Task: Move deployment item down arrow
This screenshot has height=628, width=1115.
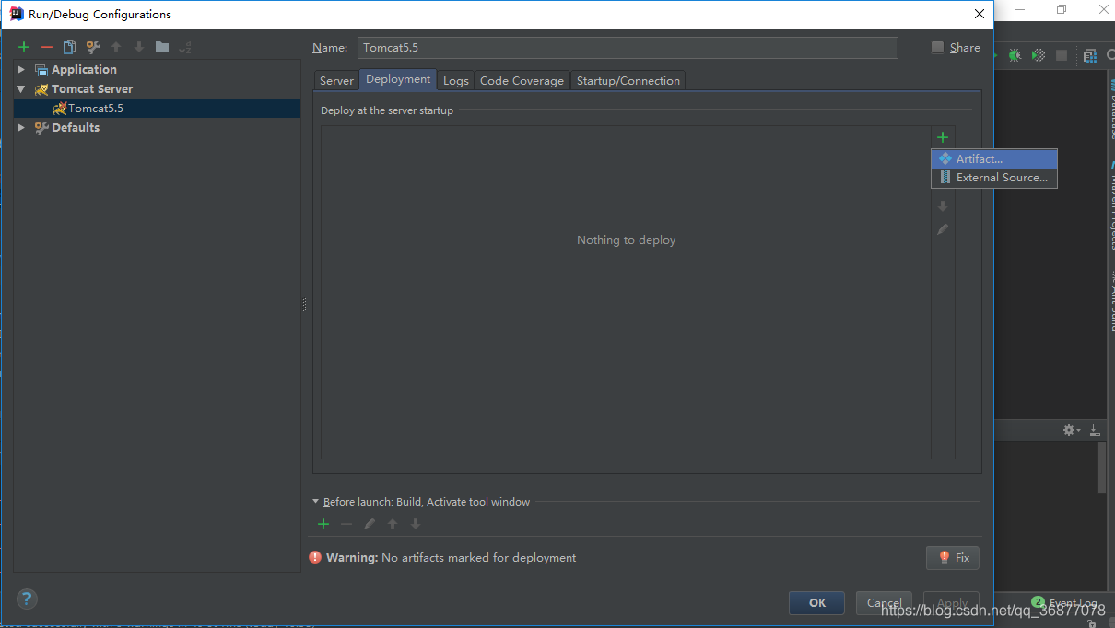Action: tap(943, 206)
